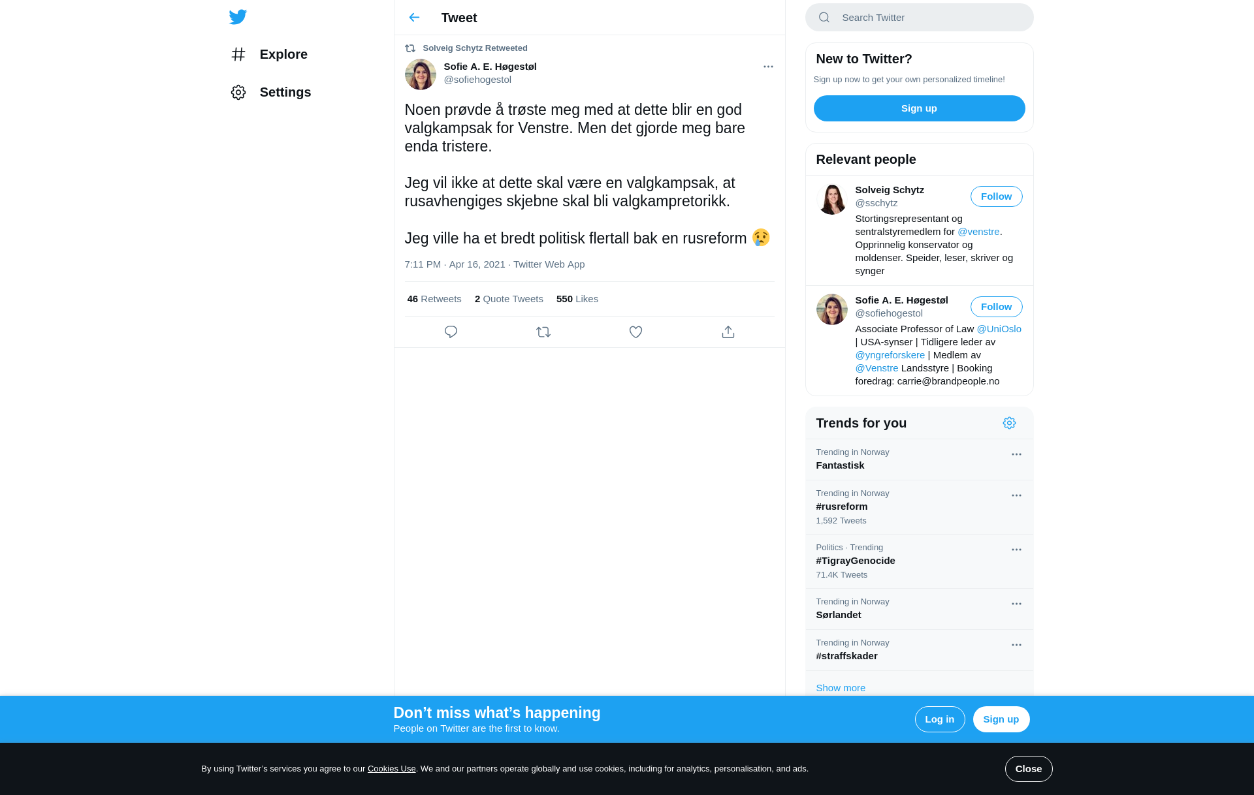Go back using the arrow icon
Screen dimensions: 1254x795
coord(414,18)
